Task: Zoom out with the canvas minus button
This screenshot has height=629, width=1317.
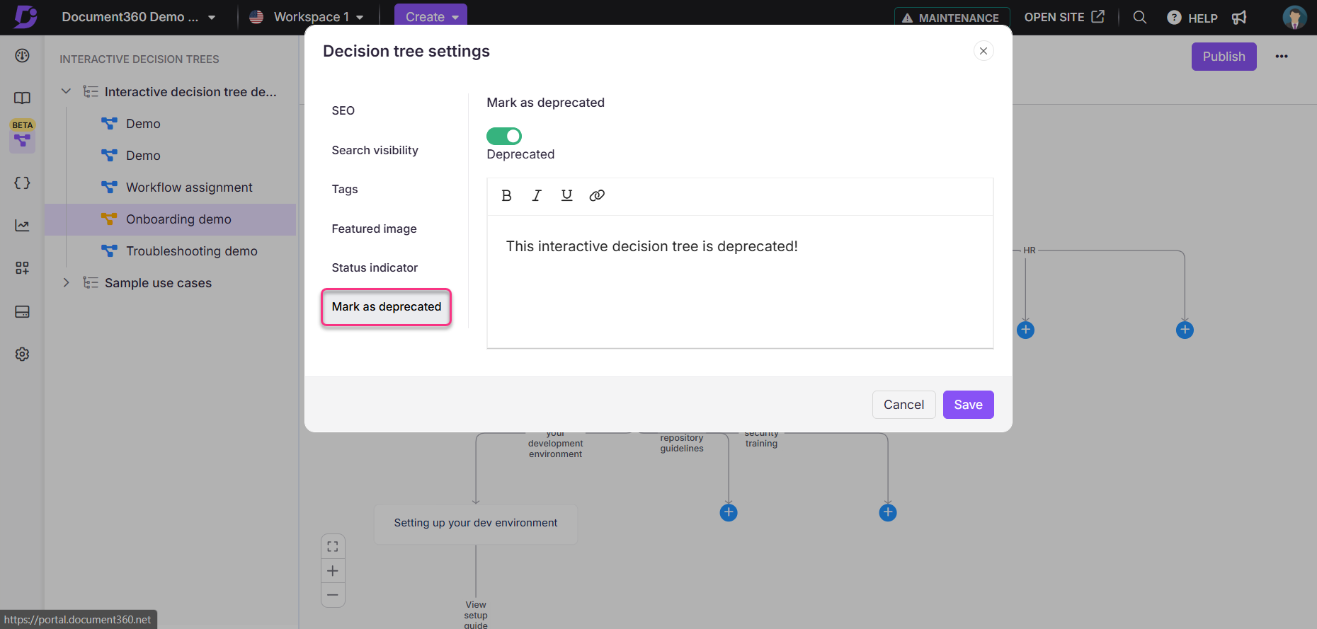Action: point(333,595)
